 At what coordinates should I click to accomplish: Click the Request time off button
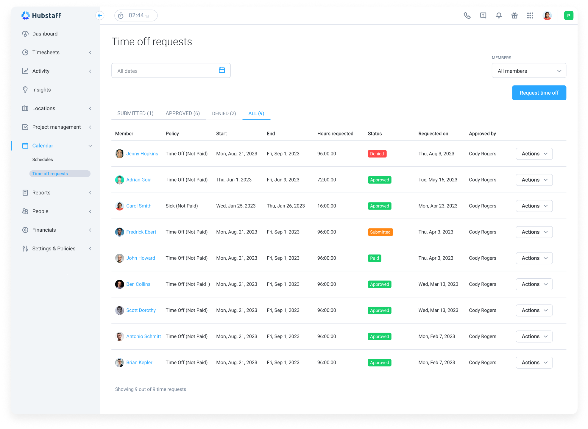[x=539, y=93]
